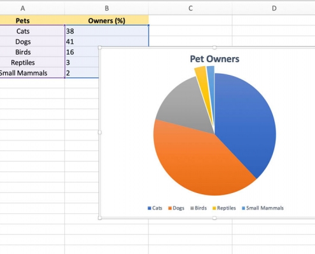Select the Reptiles cell
The height and width of the screenshot is (254, 315).
[x=22, y=62]
